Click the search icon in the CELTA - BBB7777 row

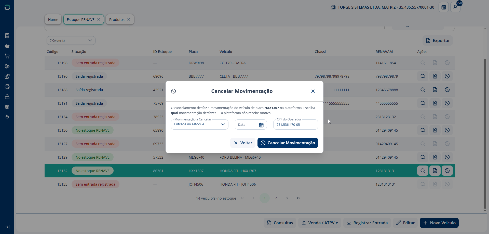423,76
